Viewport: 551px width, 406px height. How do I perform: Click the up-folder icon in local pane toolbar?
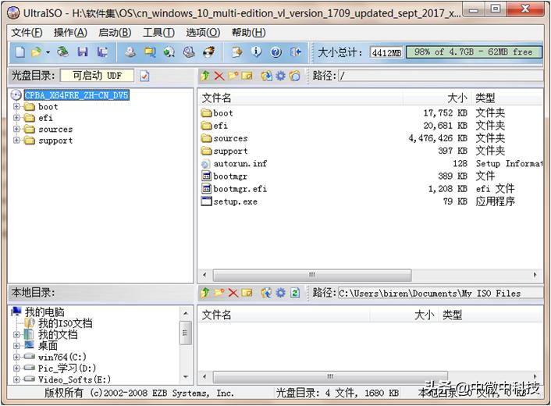click(x=204, y=293)
